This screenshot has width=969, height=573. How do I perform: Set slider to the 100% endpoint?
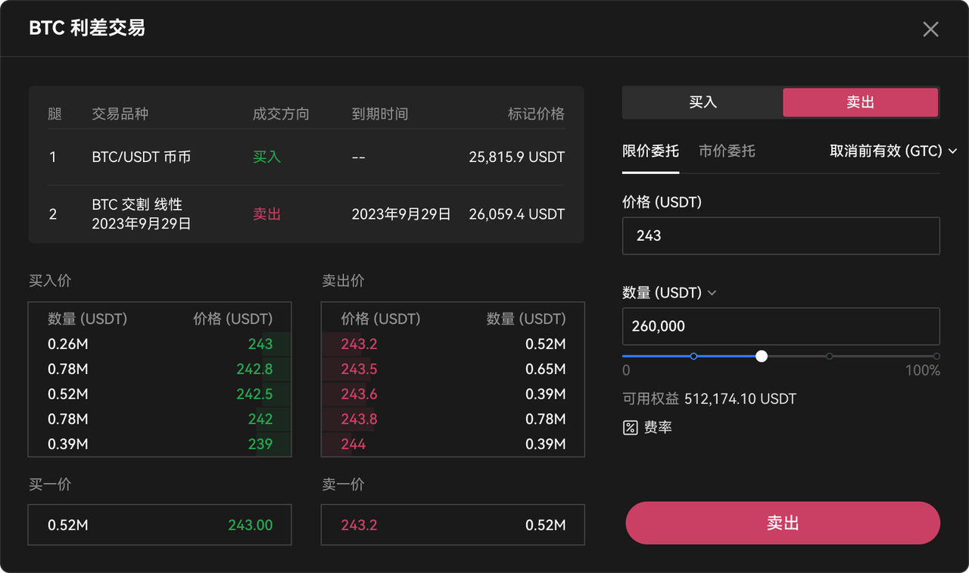[x=936, y=356]
